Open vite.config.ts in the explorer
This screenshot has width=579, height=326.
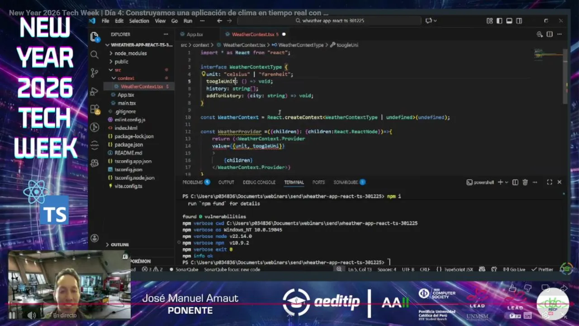[x=128, y=186]
